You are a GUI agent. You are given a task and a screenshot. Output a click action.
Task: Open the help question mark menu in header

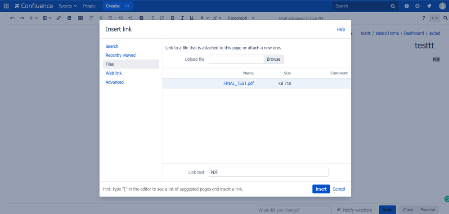pyautogui.click(x=407, y=6)
